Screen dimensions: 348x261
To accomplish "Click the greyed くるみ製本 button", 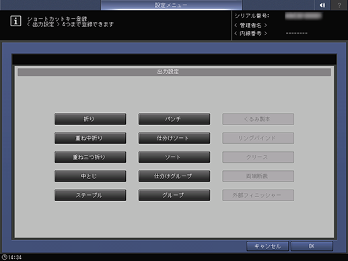I will click(x=258, y=119).
